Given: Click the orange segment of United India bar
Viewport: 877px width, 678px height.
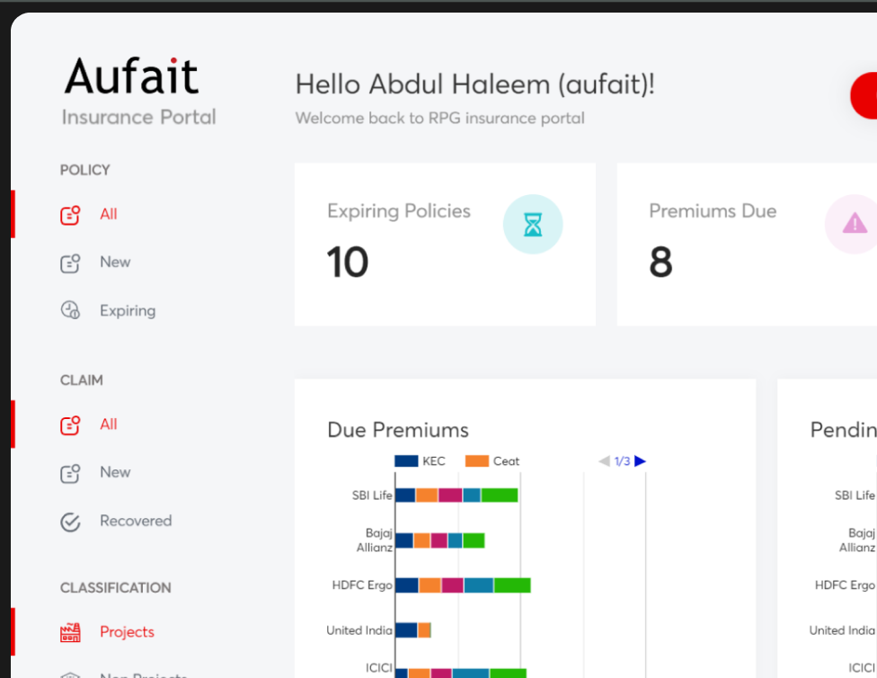Looking at the screenshot, I should click(424, 630).
